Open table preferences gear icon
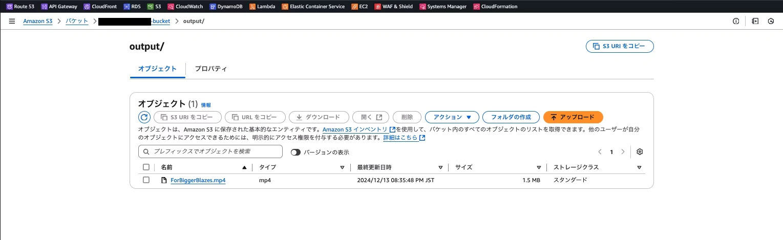The width and height of the screenshot is (783, 240). [x=640, y=152]
